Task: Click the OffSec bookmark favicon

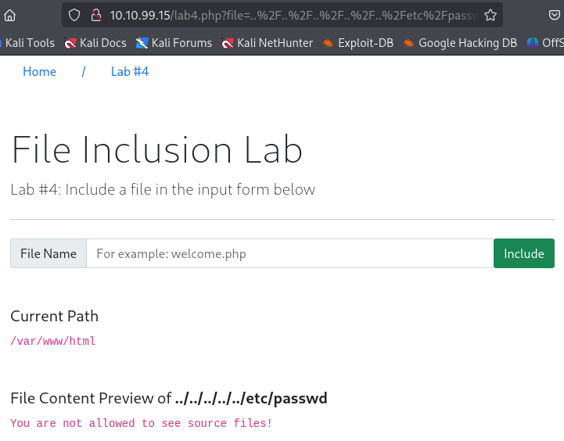Action: (x=533, y=43)
